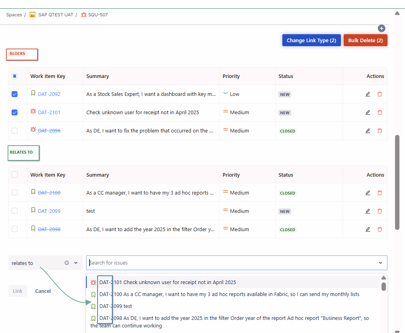Click edit pencil icon for DAT-2092

point(368,94)
